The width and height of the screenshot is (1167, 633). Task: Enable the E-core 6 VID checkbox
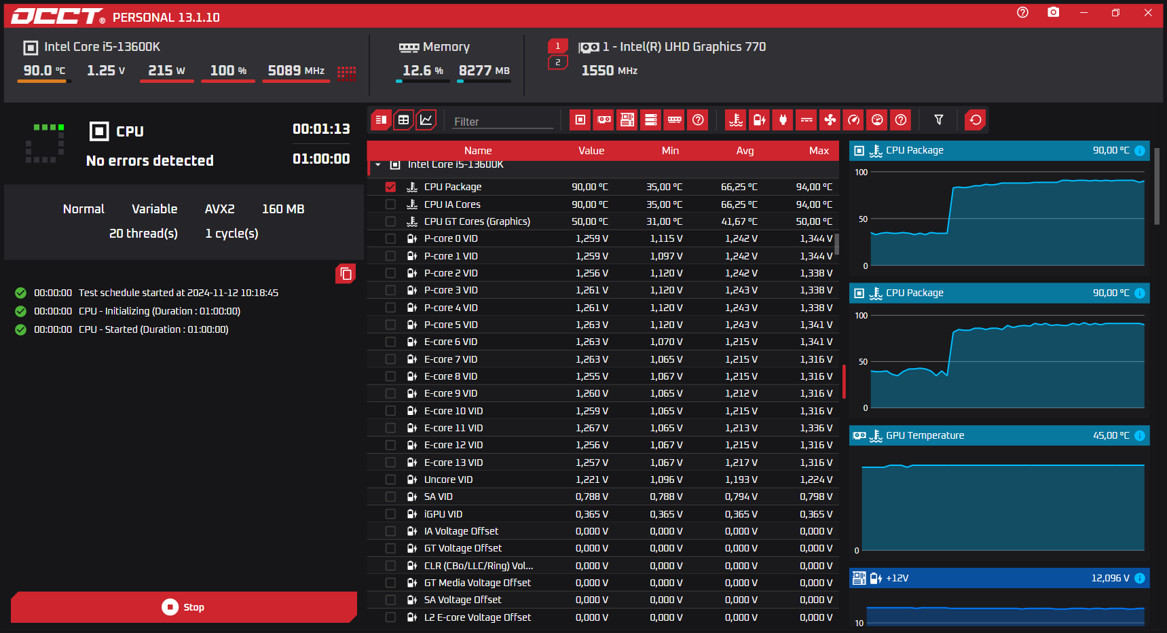[x=390, y=342]
